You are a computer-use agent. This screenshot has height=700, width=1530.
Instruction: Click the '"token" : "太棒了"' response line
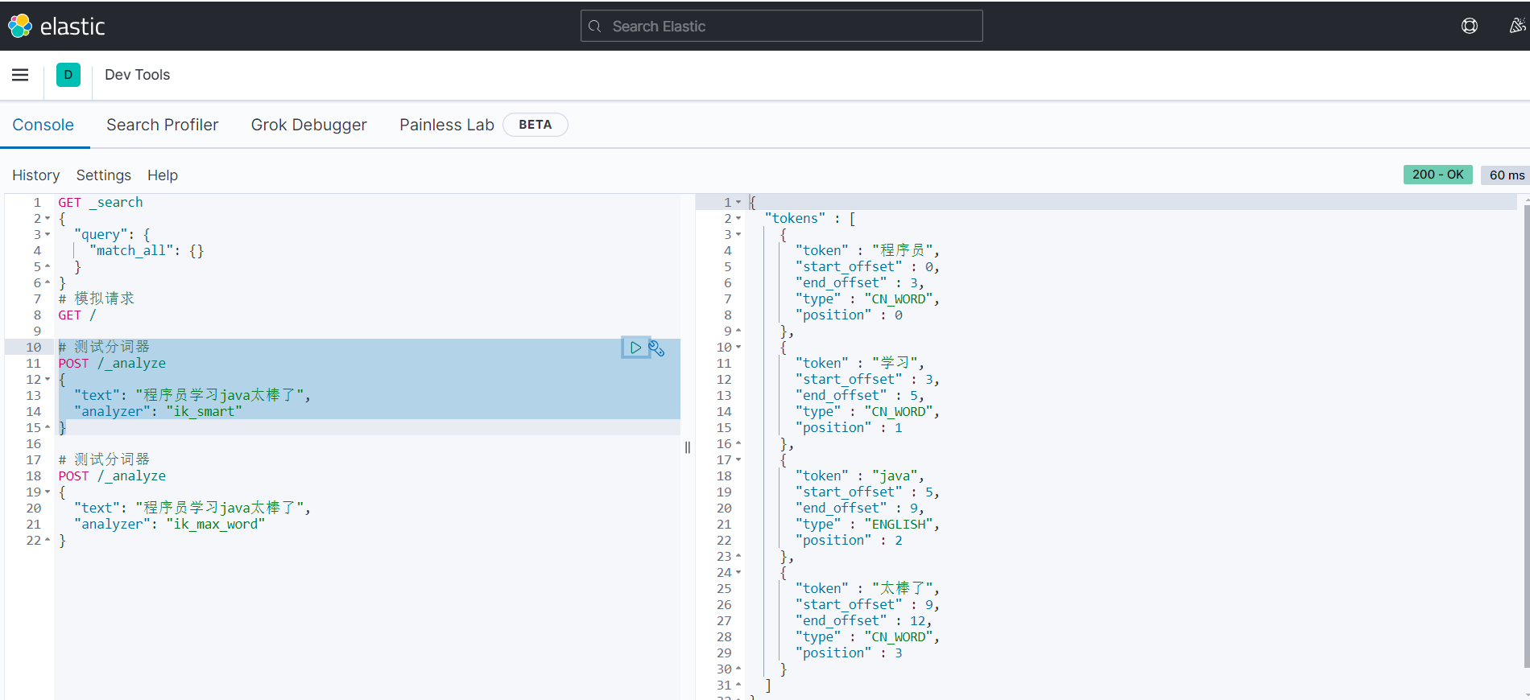pos(868,589)
